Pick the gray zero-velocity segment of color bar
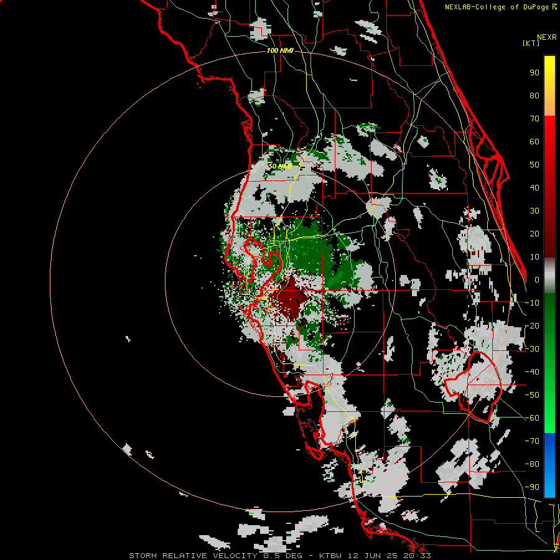 pos(549,275)
